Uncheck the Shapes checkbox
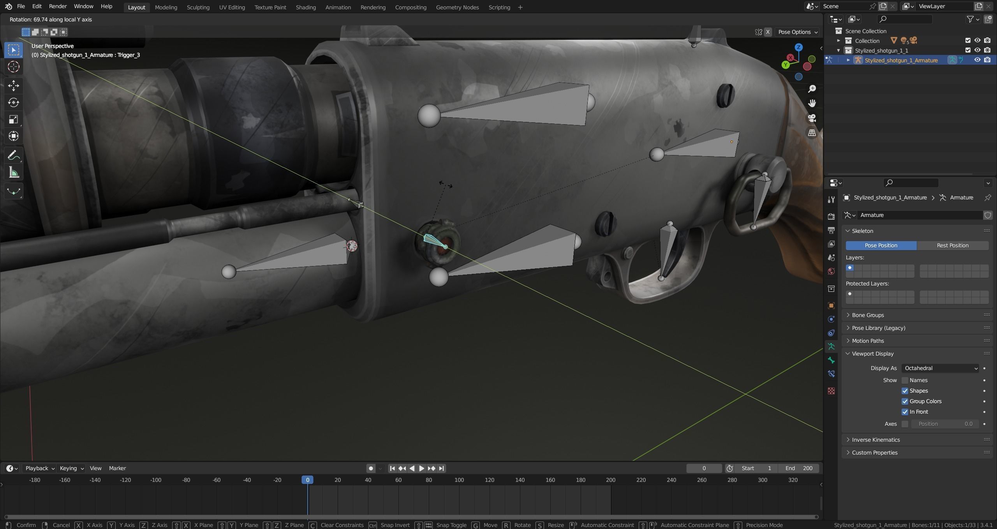 [905, 391]
